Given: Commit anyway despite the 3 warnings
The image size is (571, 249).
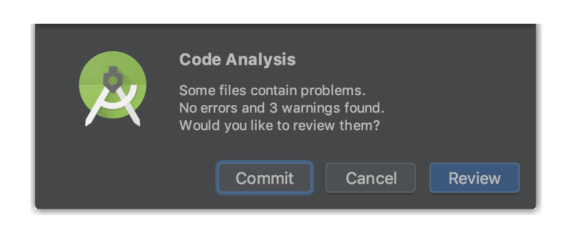Looking at the screenshot, I should point(265,178).
